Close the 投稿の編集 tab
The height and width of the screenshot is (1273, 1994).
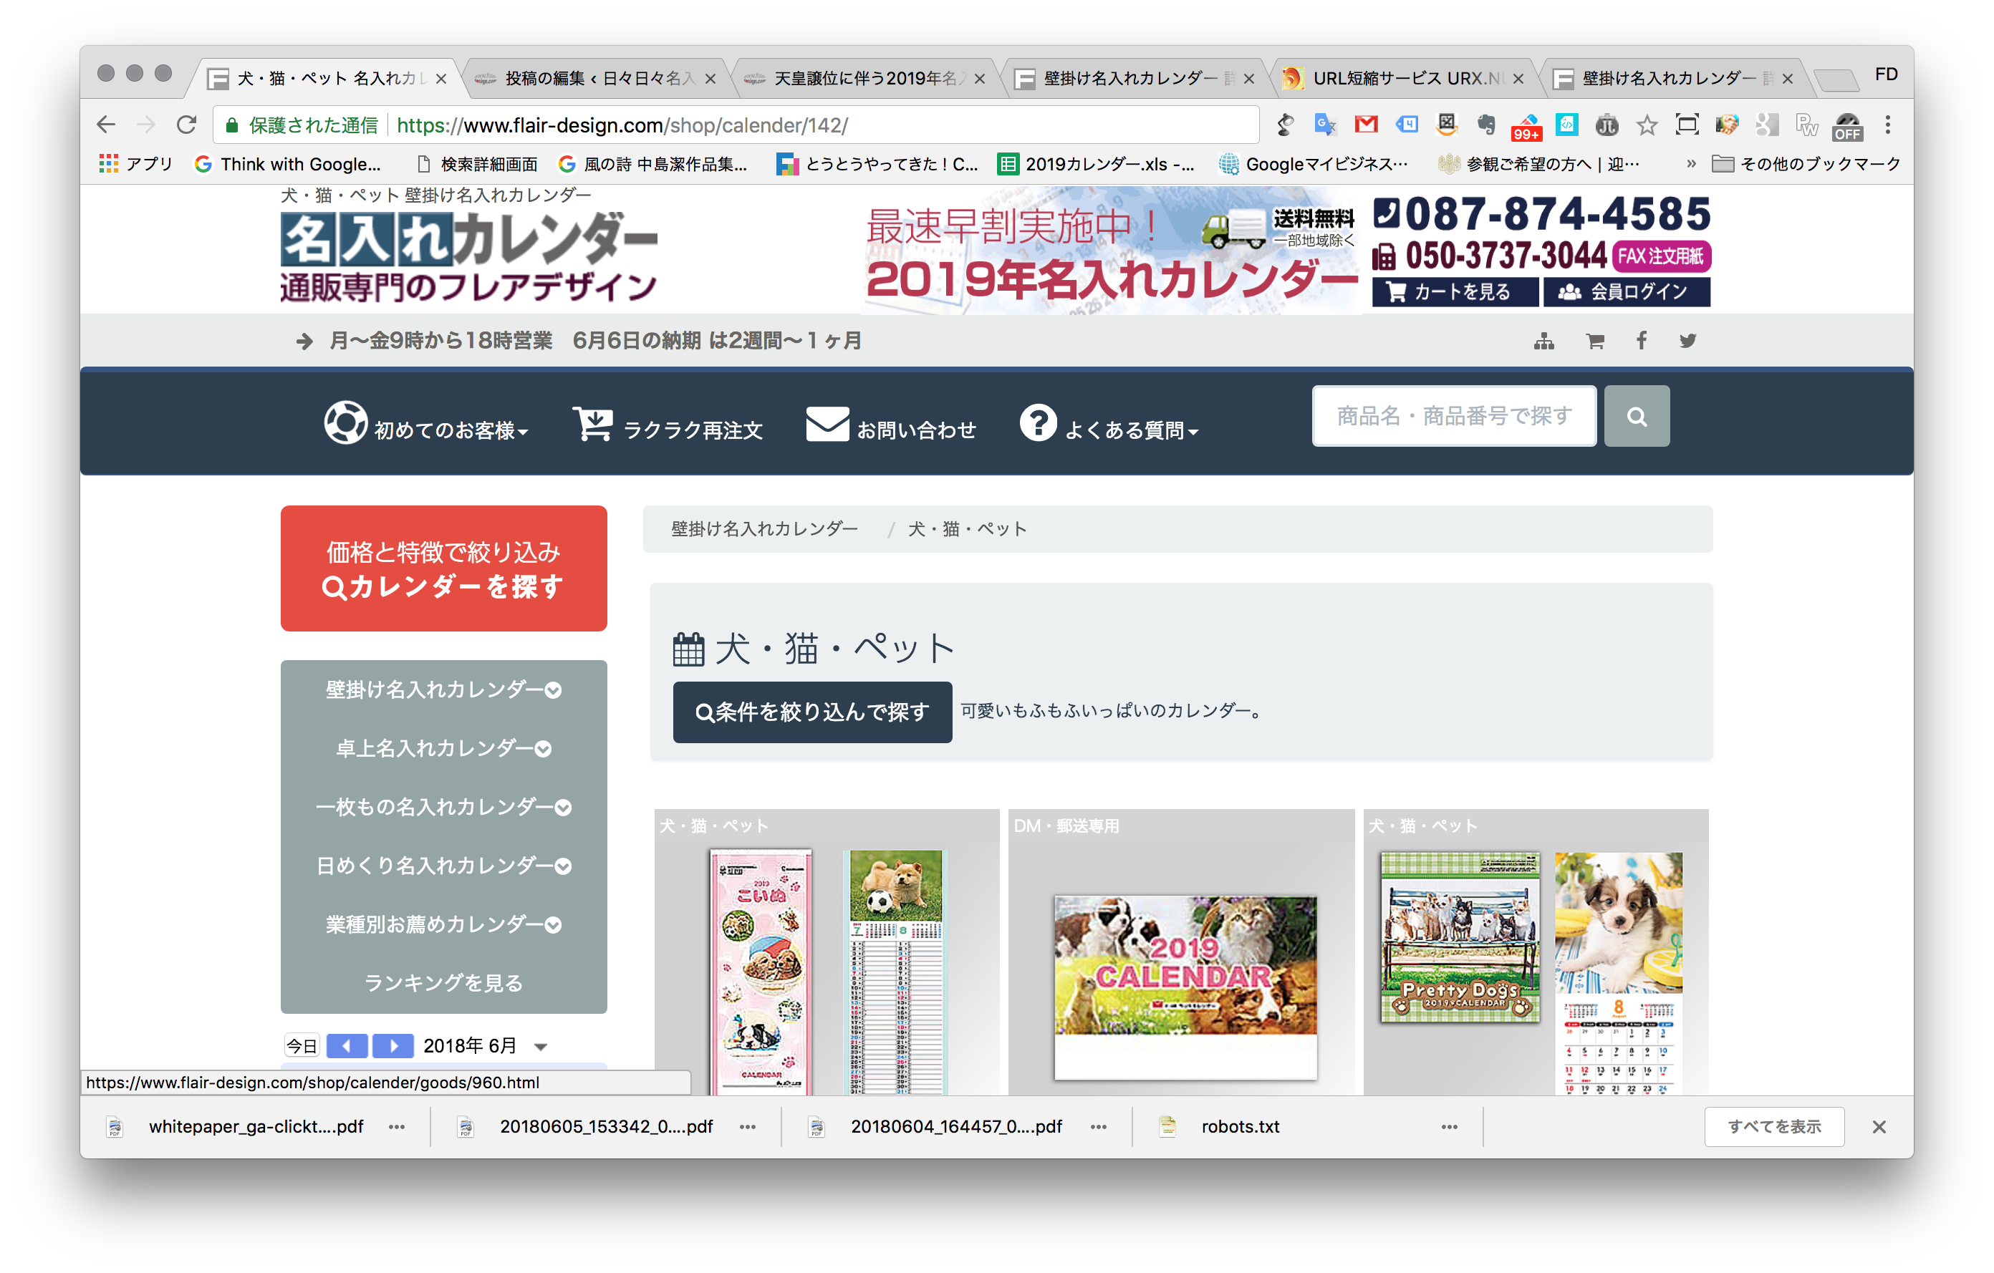click(x=710, y=79)
